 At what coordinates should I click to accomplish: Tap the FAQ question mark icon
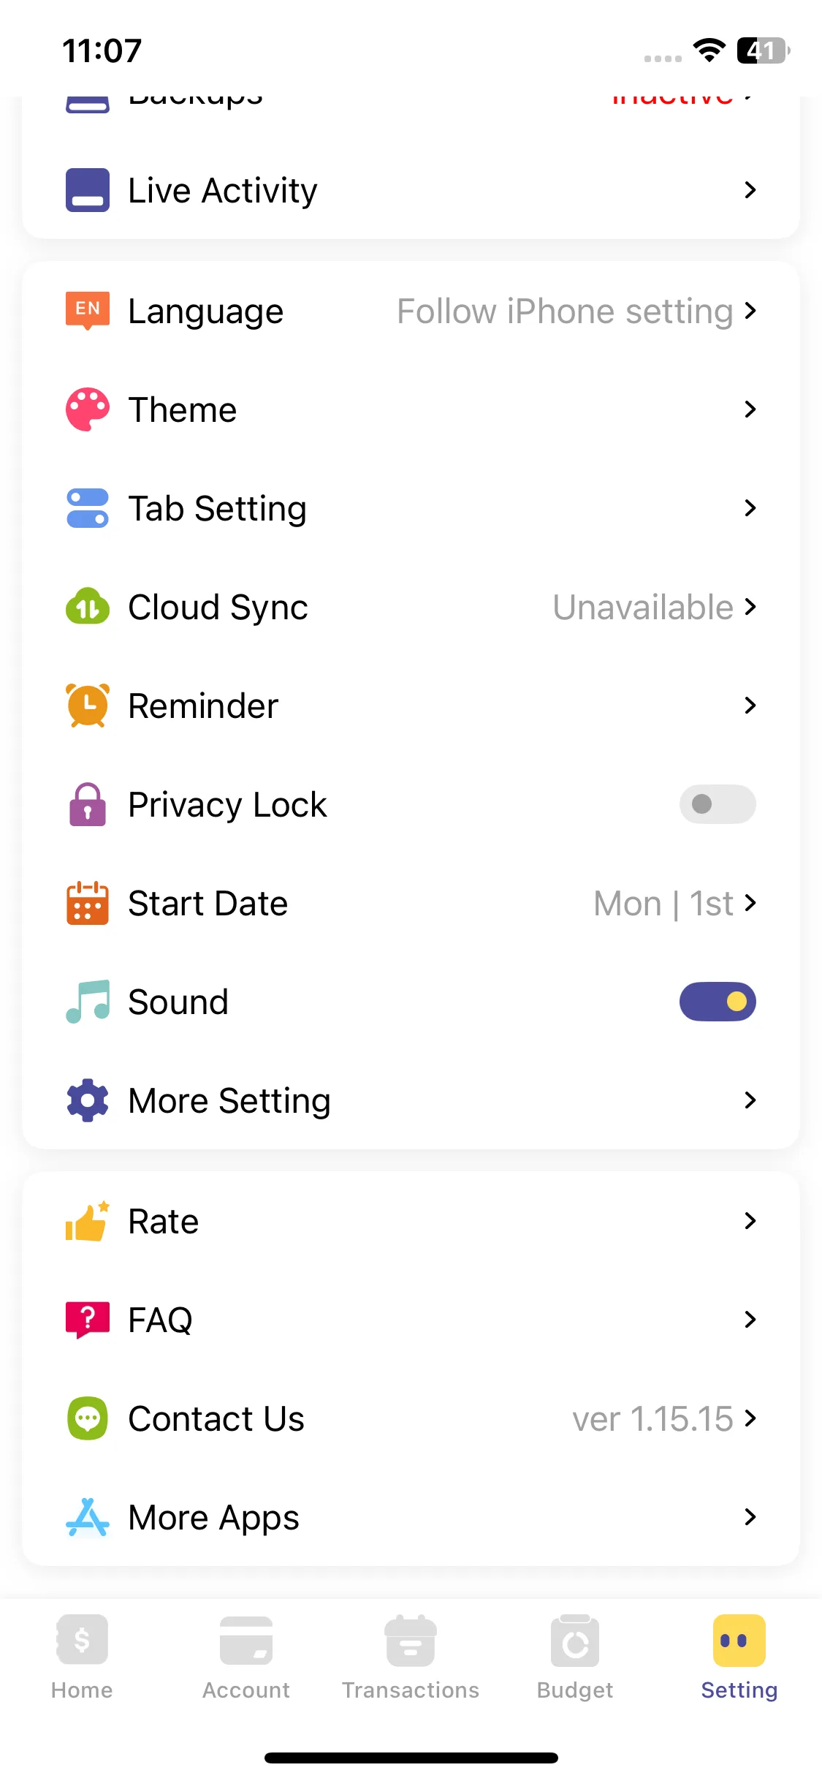click(88, 1320)
